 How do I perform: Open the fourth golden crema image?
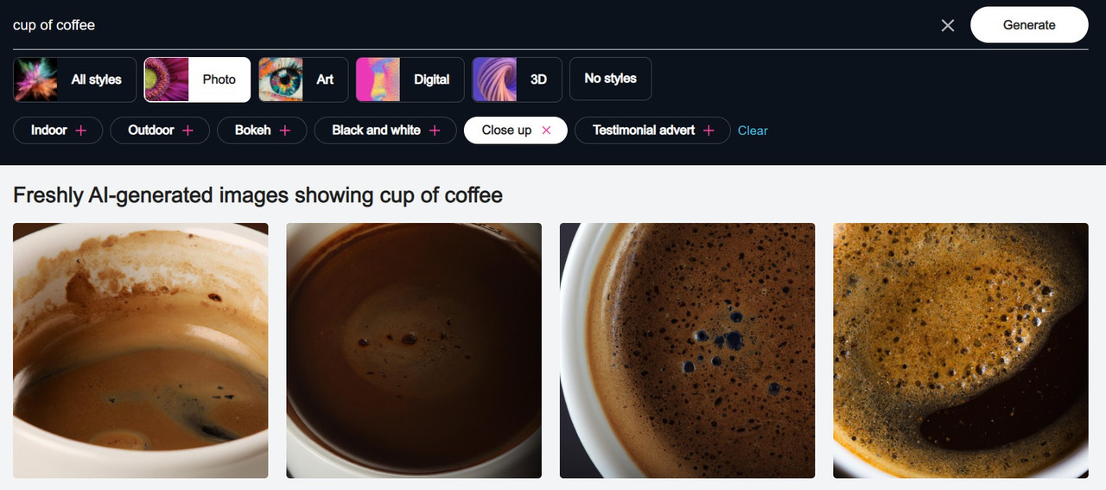point(961,350)
